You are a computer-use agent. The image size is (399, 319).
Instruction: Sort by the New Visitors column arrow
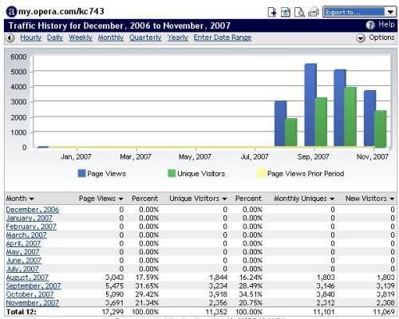coord(392,199)
